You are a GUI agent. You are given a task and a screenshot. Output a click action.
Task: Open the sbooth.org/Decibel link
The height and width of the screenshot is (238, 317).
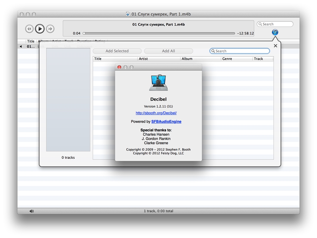(156, 113)
